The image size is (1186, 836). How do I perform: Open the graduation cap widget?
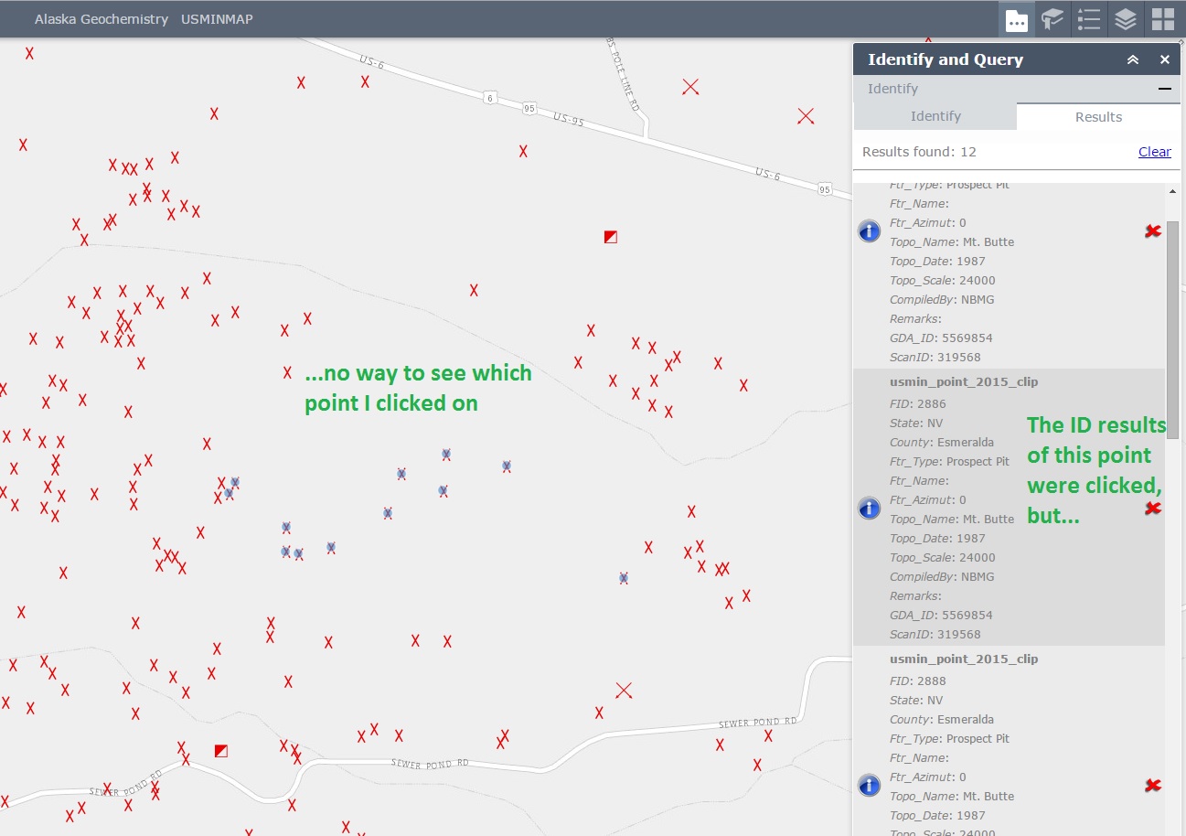(x=1052, y=19)
